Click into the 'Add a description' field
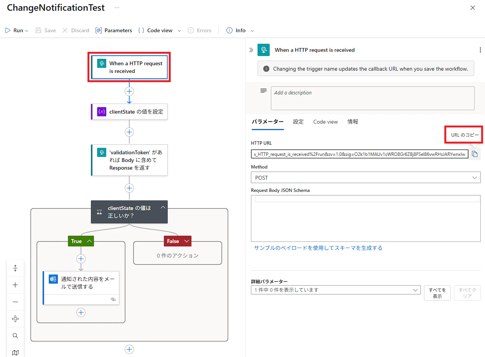 373,98
